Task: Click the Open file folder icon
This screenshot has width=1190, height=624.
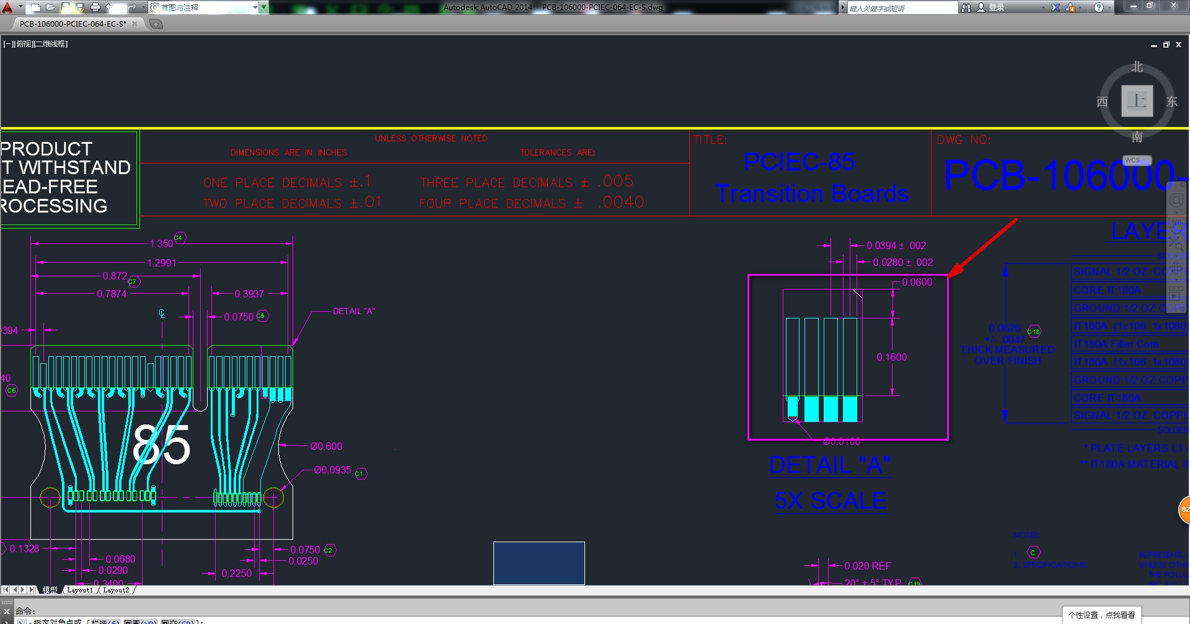Action: (x=51, y=7)
